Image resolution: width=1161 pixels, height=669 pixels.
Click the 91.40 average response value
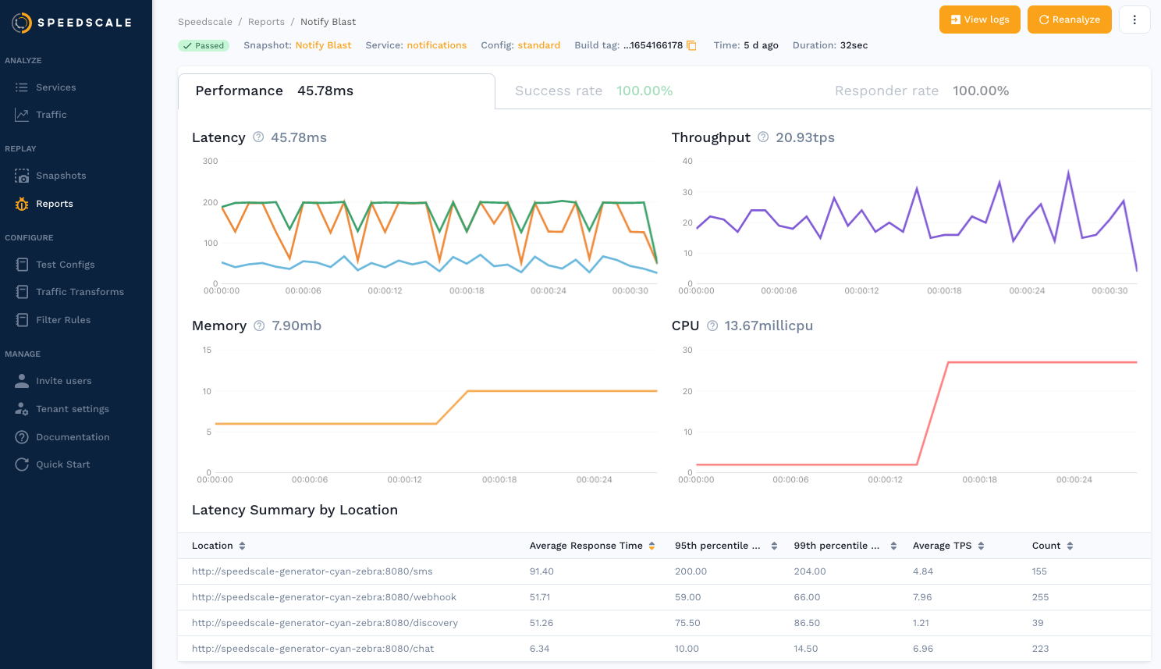[x=541, y=571]
